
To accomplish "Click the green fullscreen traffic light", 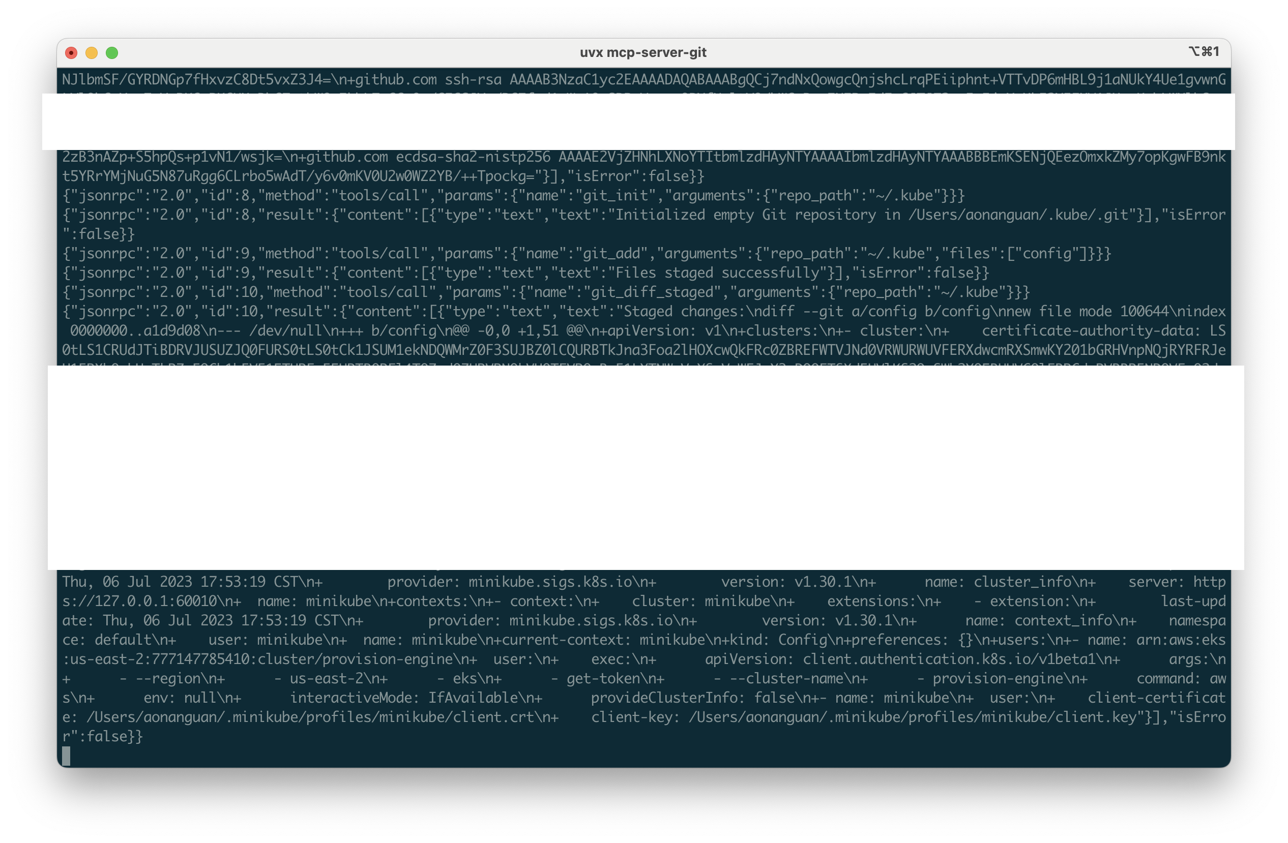I will tap(112, 52).
